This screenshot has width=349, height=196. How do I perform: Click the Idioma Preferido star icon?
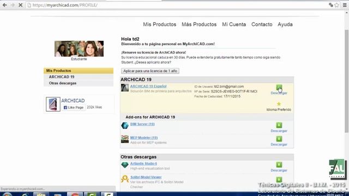(279, 104)
